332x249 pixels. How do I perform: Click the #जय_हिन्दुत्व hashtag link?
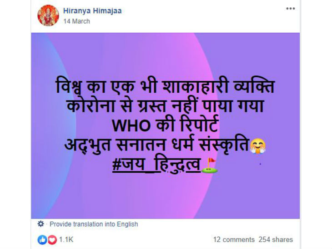coord(156,165)
